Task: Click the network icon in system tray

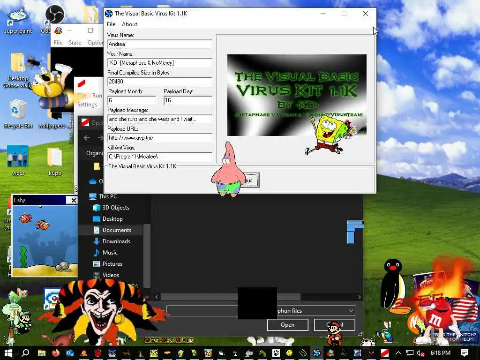Action: point(410,353)
